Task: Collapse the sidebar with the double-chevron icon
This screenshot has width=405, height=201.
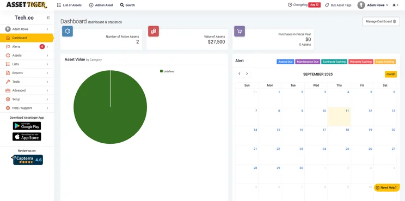Action: tap(48, 17)
